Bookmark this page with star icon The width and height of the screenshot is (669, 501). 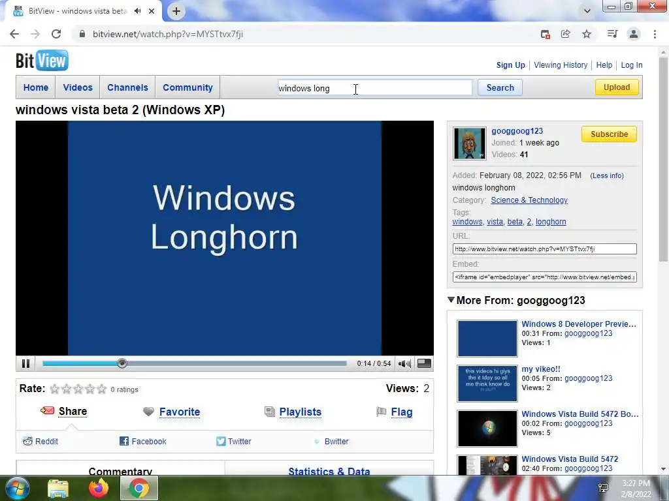coord(587,34)
